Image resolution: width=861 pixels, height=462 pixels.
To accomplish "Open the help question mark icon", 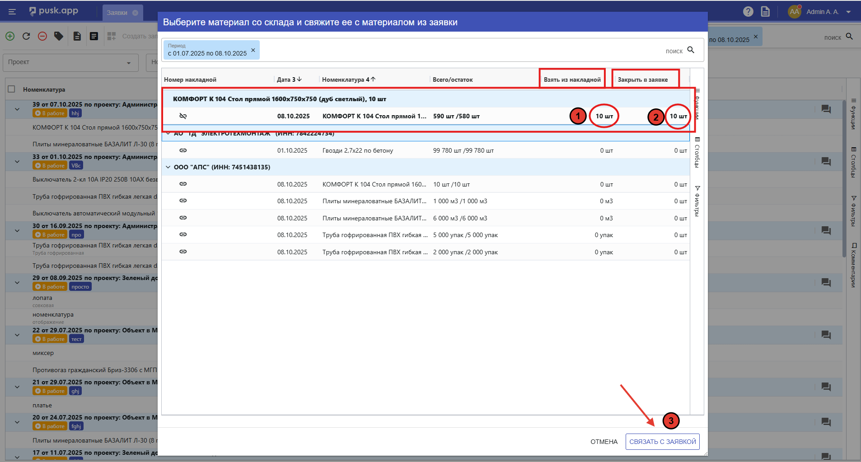I will pos(748,12).
